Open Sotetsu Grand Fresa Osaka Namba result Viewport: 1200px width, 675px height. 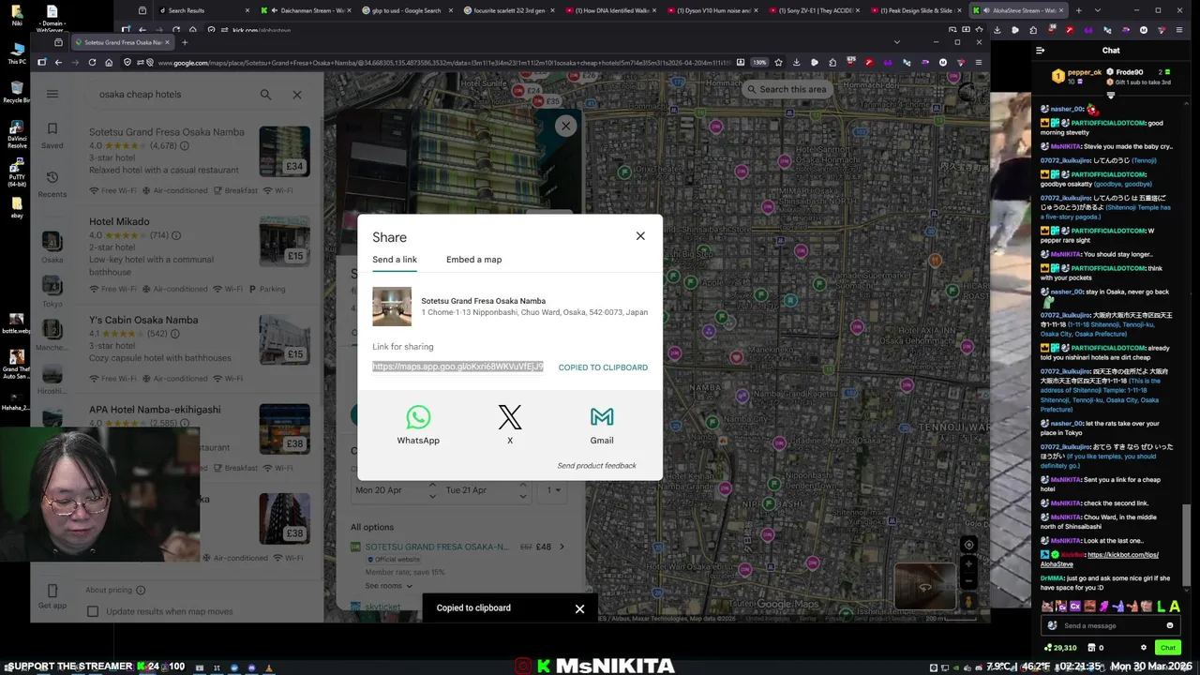pyautogui.click(x=167, y=132)
